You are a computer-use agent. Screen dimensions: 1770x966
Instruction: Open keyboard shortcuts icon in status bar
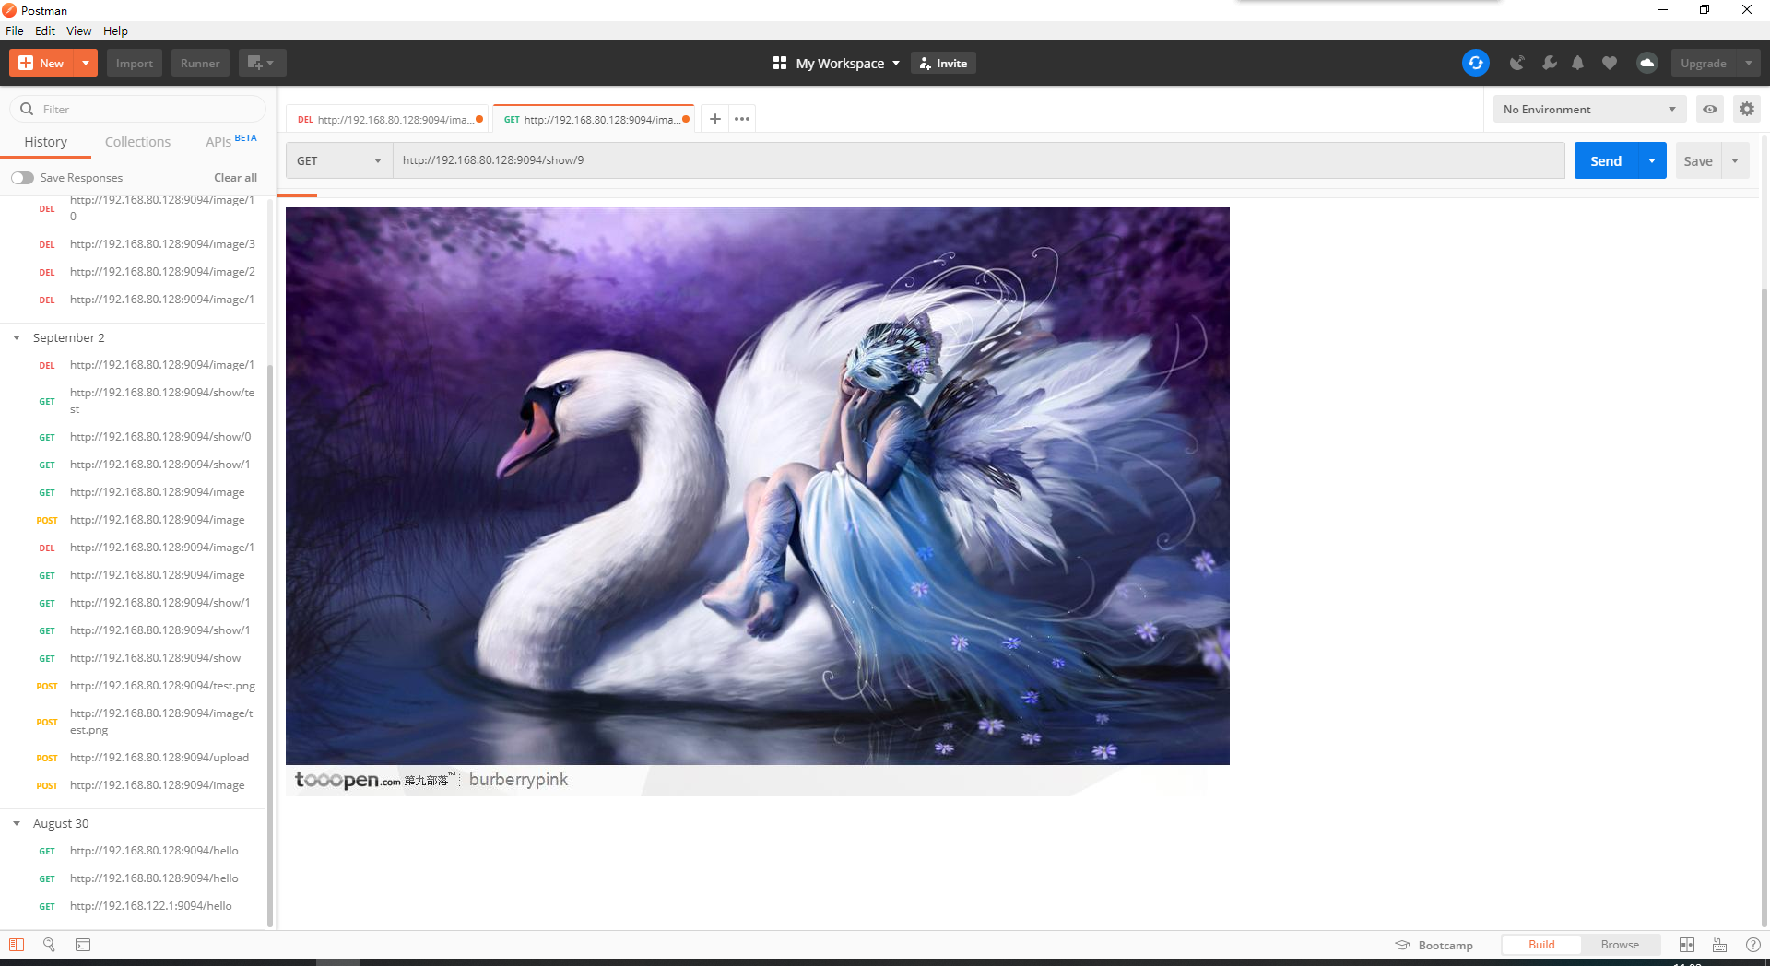pos(1720,945)
